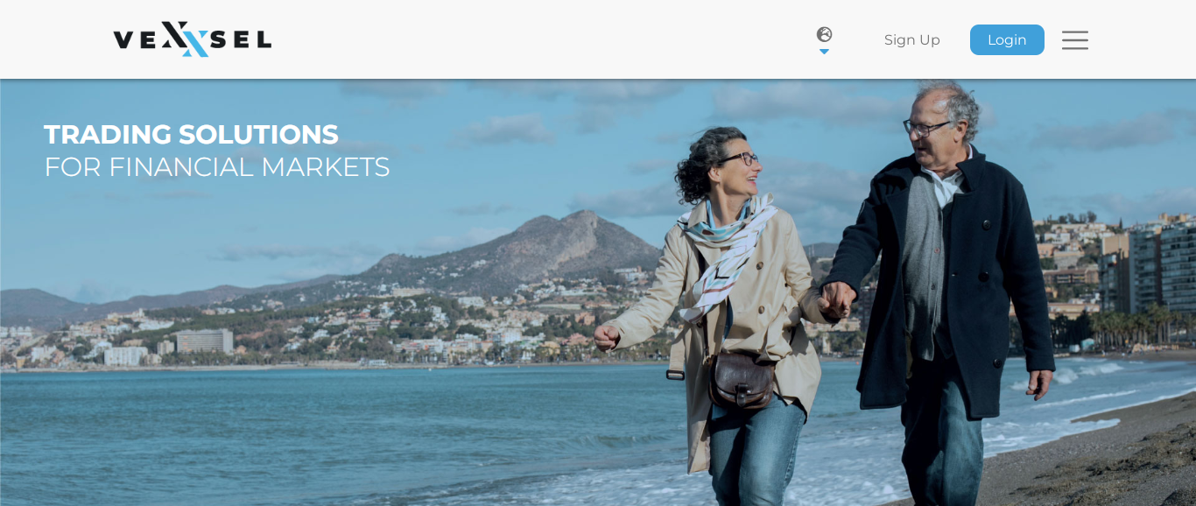This screenshot has width=1196, height=506.
Task: Select the 'TRADING SOLUTIONS' headline text
Action: pos(191,134)
